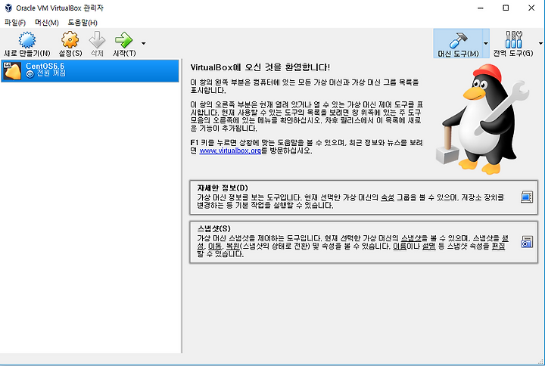Open Settings (설정) gear icon
545x366 pixels.
click(x=70, y=39)
